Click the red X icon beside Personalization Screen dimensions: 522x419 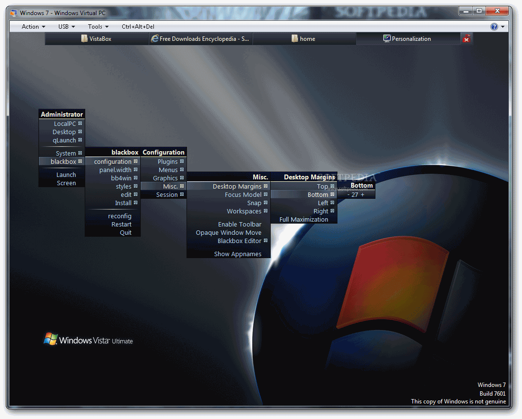(x=466, y=39)
